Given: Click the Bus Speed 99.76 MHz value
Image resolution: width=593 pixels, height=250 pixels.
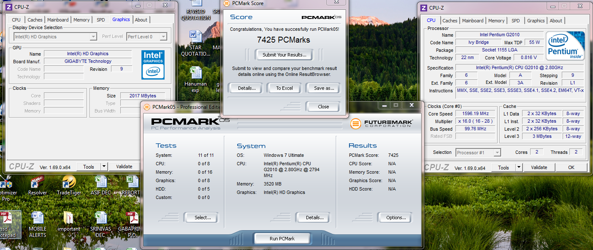Looking at the screenshot, I should pyautogui.click(x=476, y=129).
